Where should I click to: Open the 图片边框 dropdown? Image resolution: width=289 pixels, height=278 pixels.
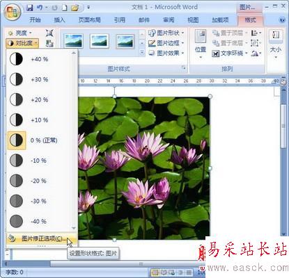[166, 43]
